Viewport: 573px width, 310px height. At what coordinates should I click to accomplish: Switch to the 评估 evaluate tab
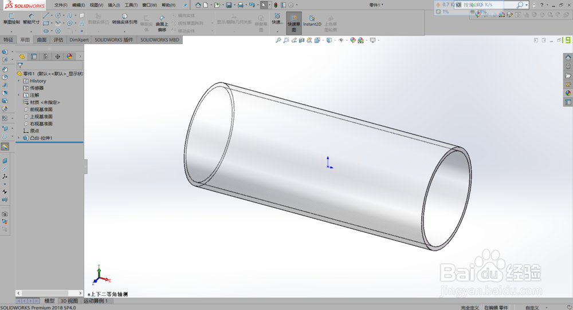click(x=58, y=40)
